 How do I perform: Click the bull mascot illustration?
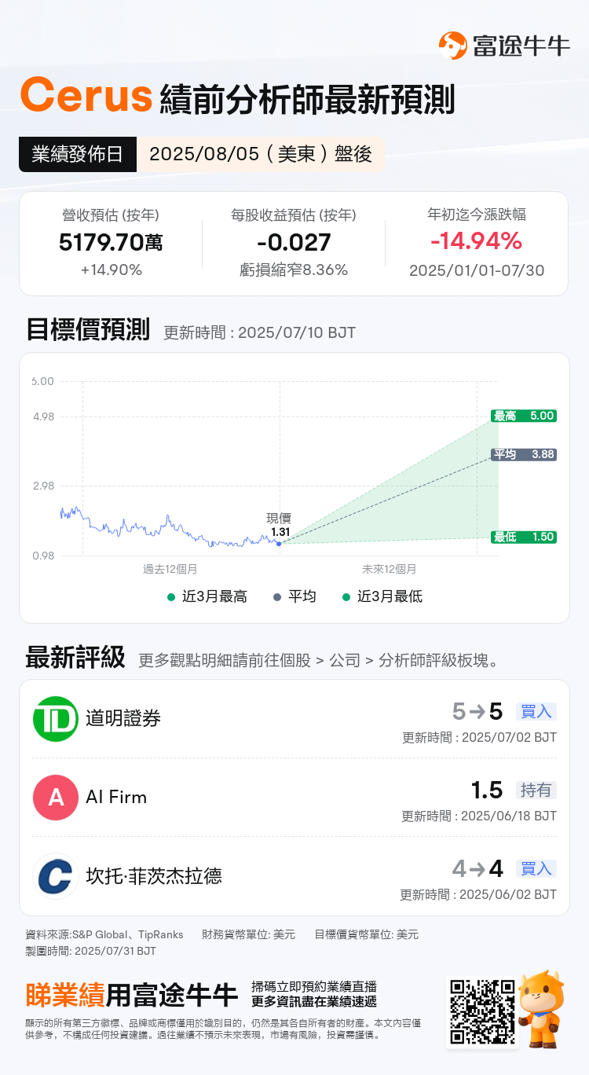(x=543, y=1009)
